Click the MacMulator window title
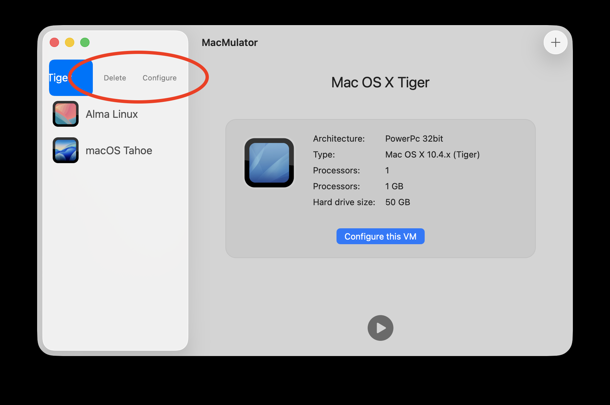This screenshot has height=405, width=610. pos(230,42)
